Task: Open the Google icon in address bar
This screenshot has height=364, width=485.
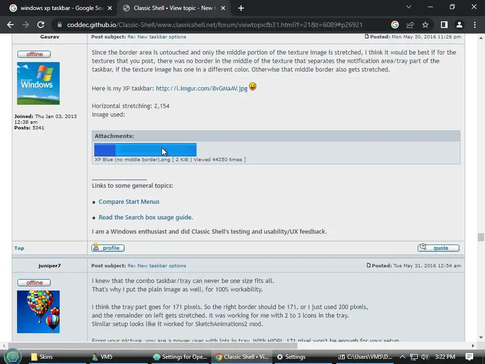Action: click(x=395, y=25)
